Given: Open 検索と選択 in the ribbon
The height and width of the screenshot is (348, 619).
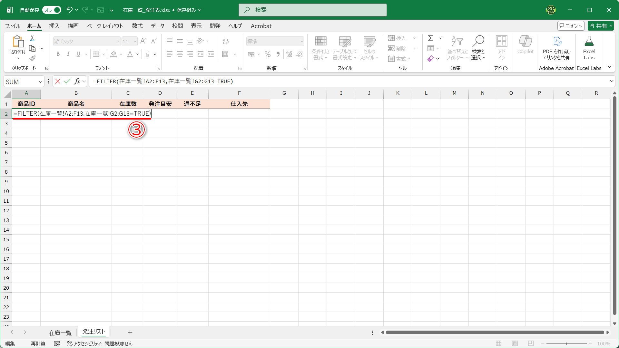Looking at the screenshot, I should (x=478, y=47).
